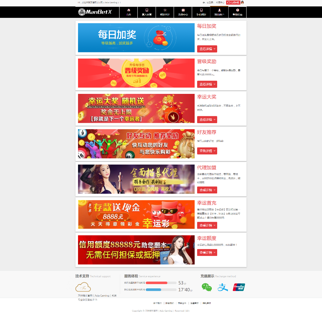Expand details button under 幸运额度

point(207,252)
